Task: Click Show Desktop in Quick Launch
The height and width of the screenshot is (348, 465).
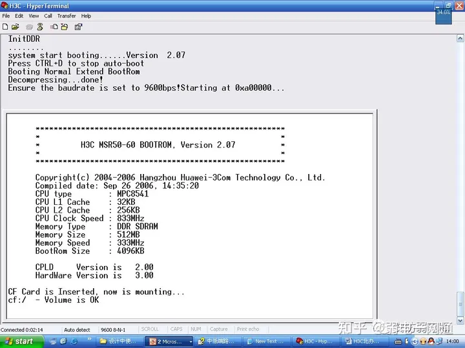Action: (x=53, y=341)
